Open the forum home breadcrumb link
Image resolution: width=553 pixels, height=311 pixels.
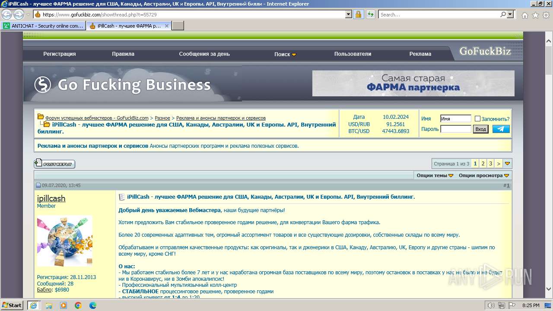97,118
